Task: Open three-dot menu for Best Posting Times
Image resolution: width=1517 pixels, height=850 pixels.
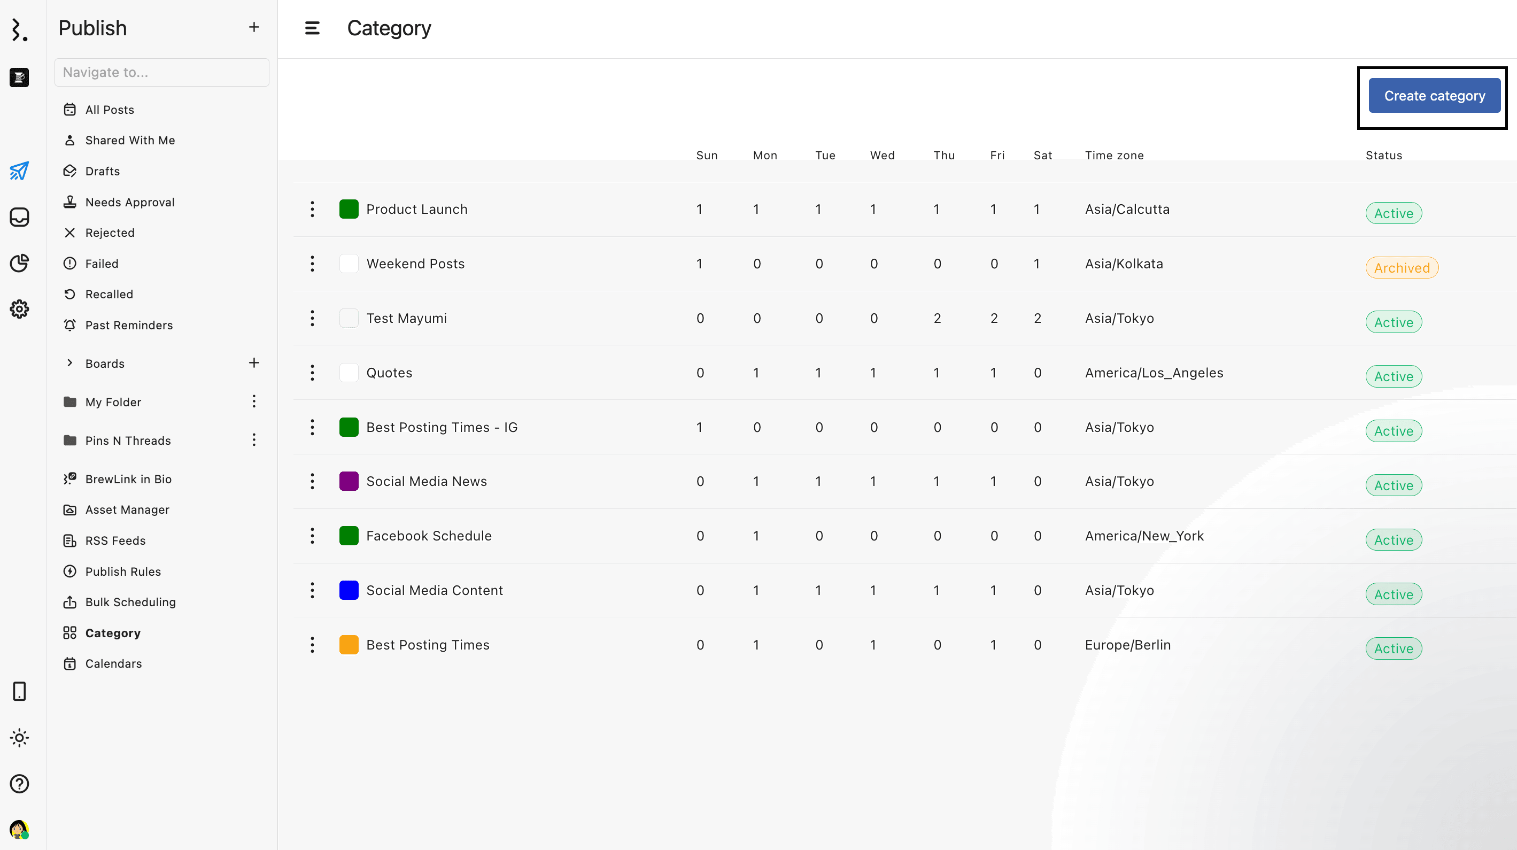Action: 312,644
